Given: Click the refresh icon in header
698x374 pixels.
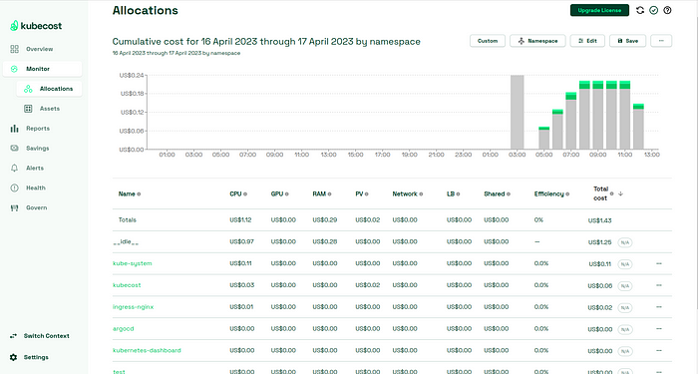Looking at the screenshot, I should (x=640, y=10).
